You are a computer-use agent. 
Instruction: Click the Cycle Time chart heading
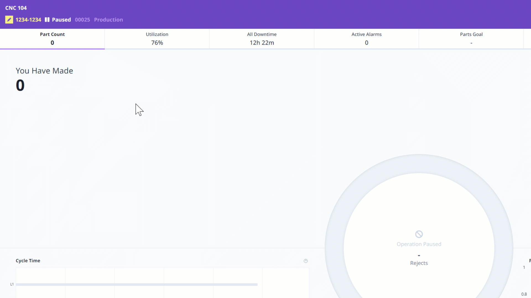28,261
